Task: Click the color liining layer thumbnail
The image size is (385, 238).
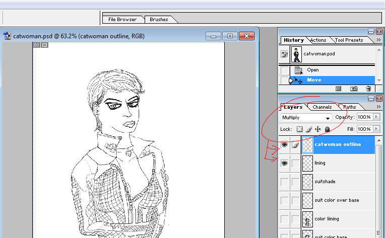Action: (307, 219)
